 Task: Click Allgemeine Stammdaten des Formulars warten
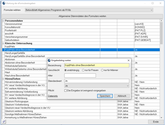(82, 16)
